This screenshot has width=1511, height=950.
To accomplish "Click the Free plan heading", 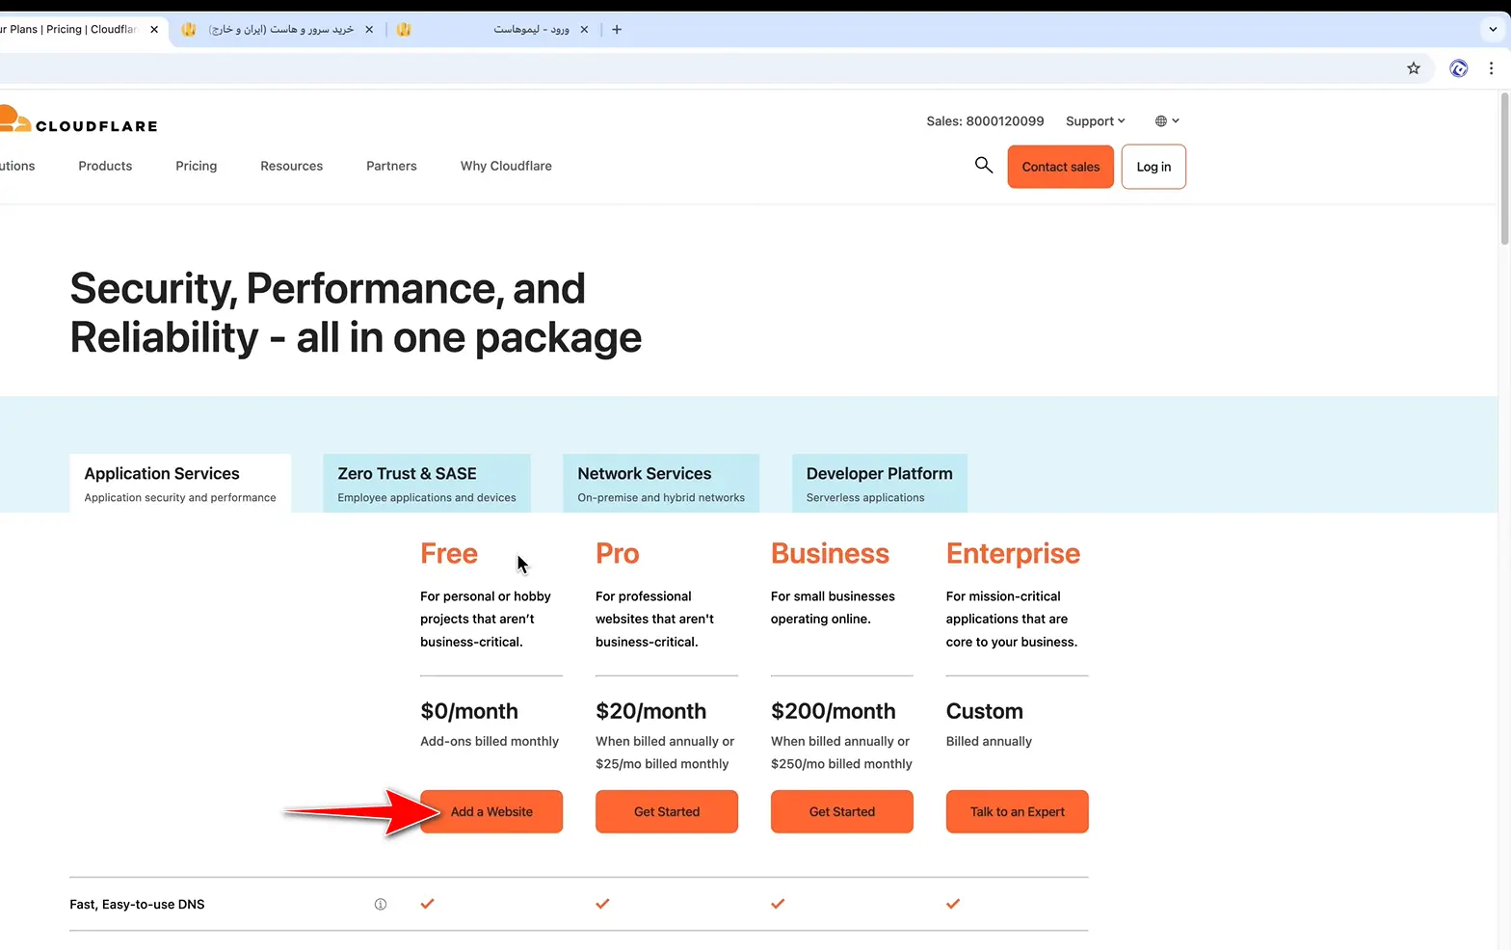I will click(x=449, y=554).
